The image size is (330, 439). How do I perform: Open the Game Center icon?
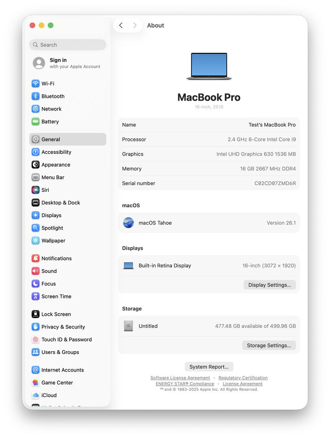coord(35,382)
